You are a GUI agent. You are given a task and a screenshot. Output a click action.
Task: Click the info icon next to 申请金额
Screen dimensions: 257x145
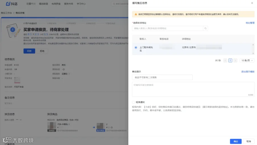point(18,65)
